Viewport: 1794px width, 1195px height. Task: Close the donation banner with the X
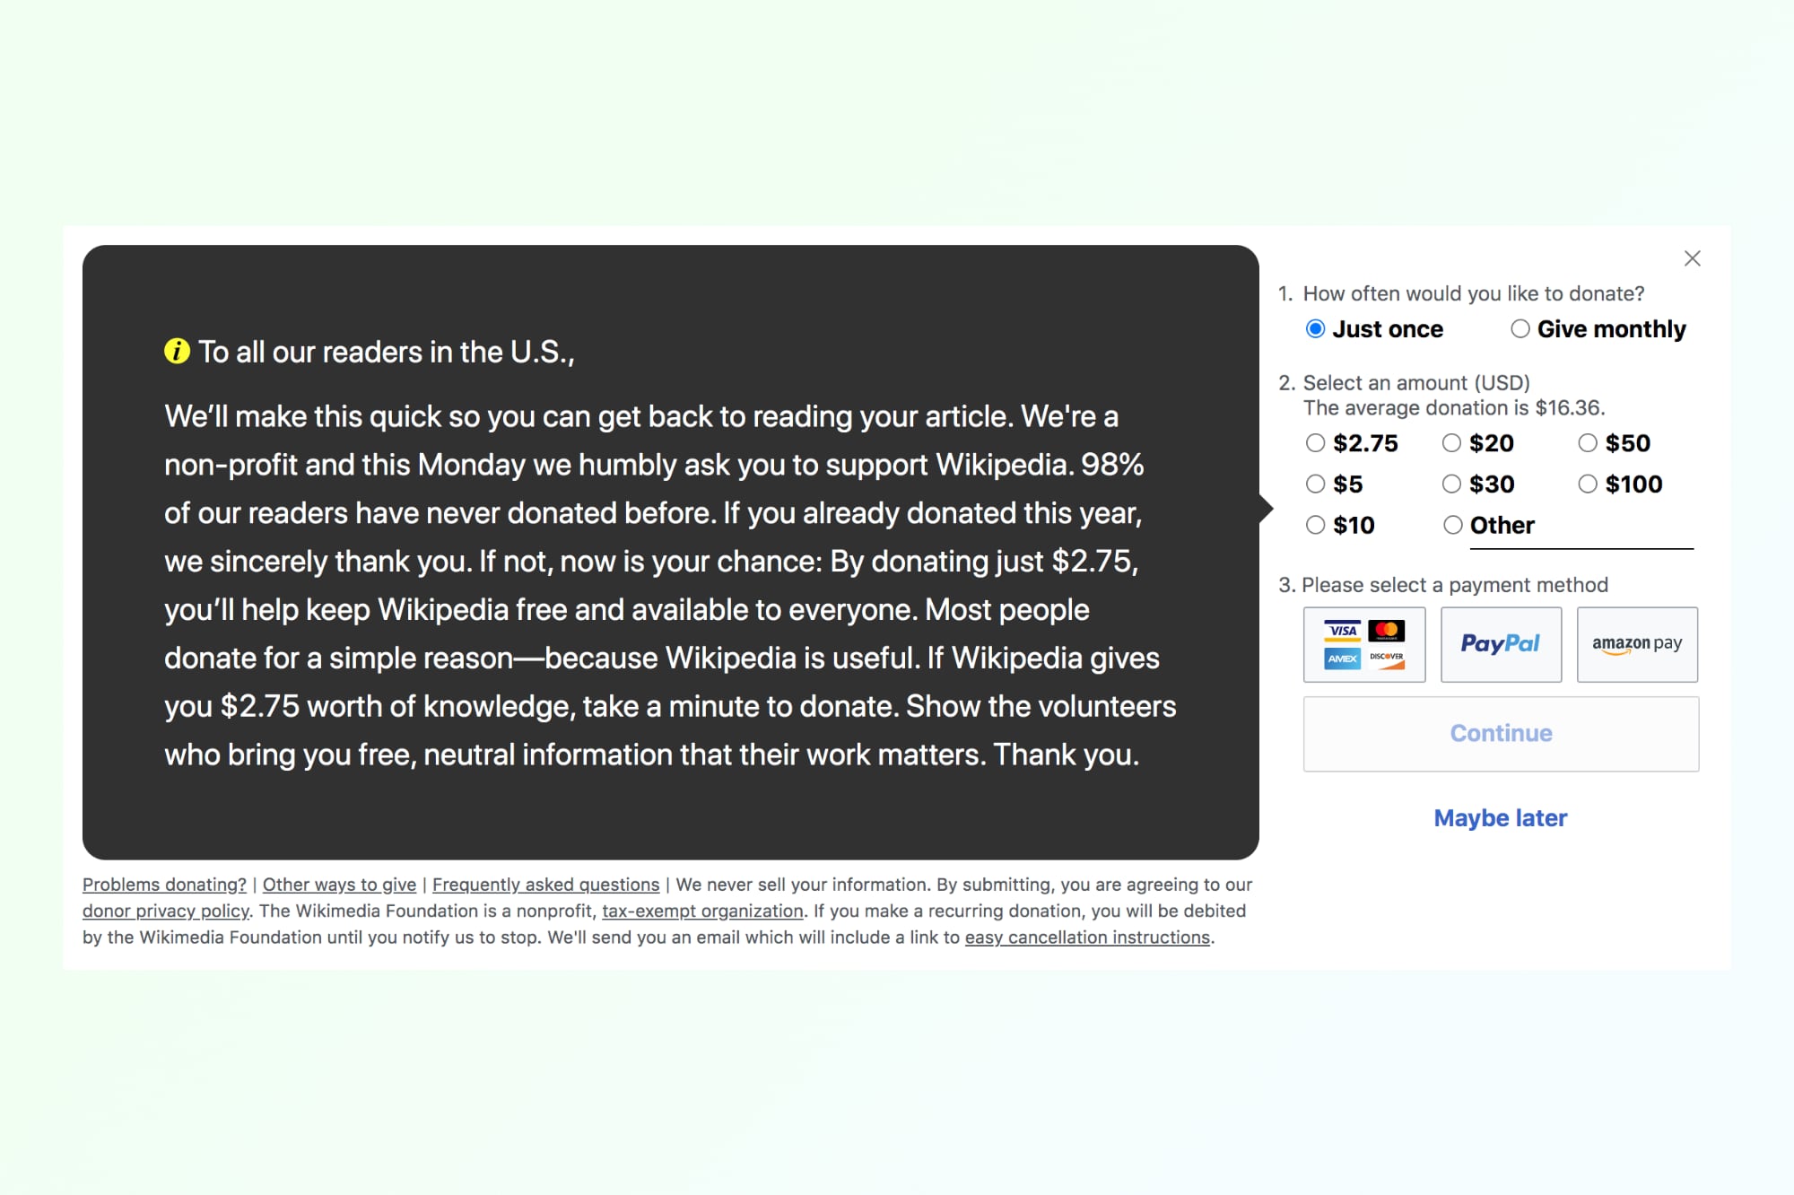coord(1692,258)
